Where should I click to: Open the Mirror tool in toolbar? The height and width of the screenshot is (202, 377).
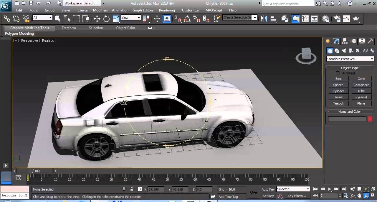click(264, 19)
